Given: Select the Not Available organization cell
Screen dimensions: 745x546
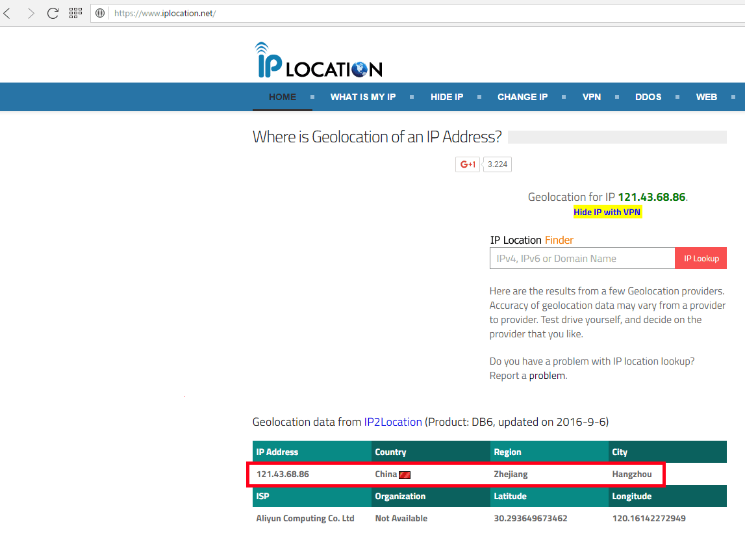Looking at the screenshot, I should pos(401,519).
